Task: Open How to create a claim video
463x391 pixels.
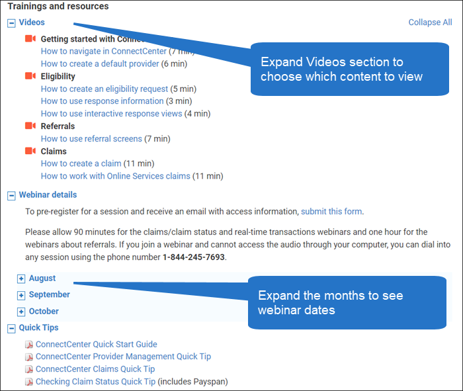Action: click(81, 163)
